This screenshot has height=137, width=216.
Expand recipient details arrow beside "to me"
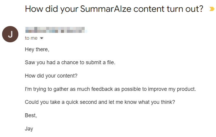click(x=41, y=38)
